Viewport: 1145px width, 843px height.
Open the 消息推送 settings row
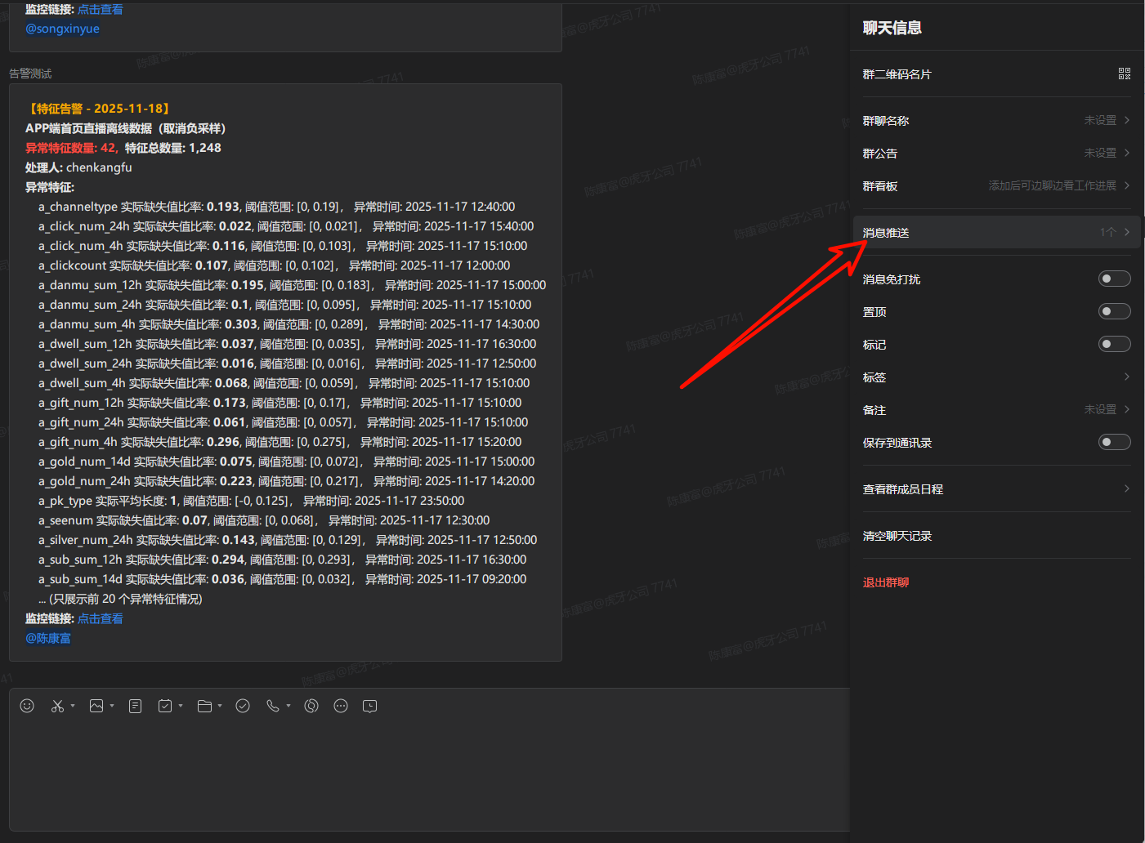[995, 233]
